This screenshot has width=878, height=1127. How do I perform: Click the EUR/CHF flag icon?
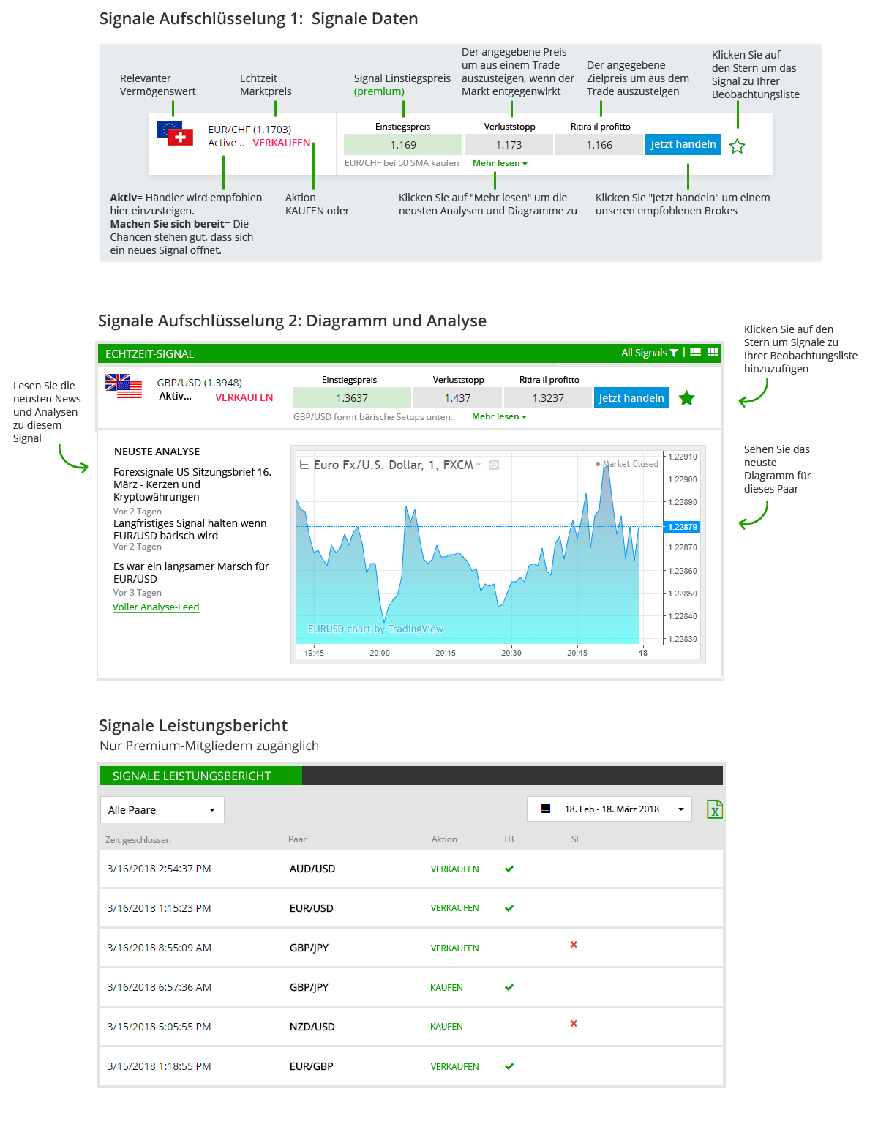175,134
